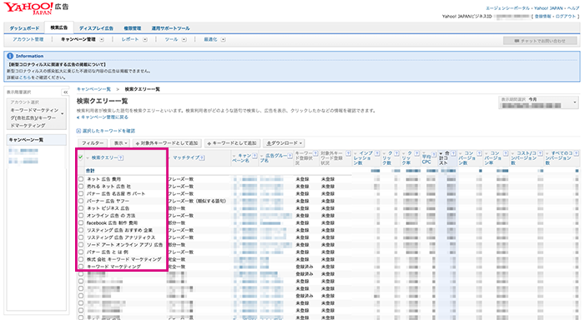
Task: Open the help icon beside キャンペーン名 header
Action: pyautogui.click(x=254, y=156)
